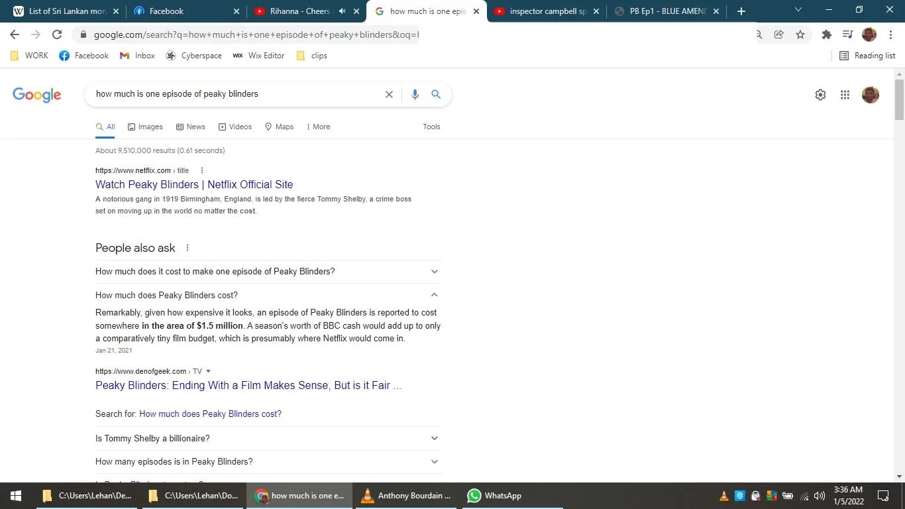The image size is (905, 509).
Task: Open 'Watch Peaky Blinders | Netflix Official Site' result
Action: coord(194,185)
